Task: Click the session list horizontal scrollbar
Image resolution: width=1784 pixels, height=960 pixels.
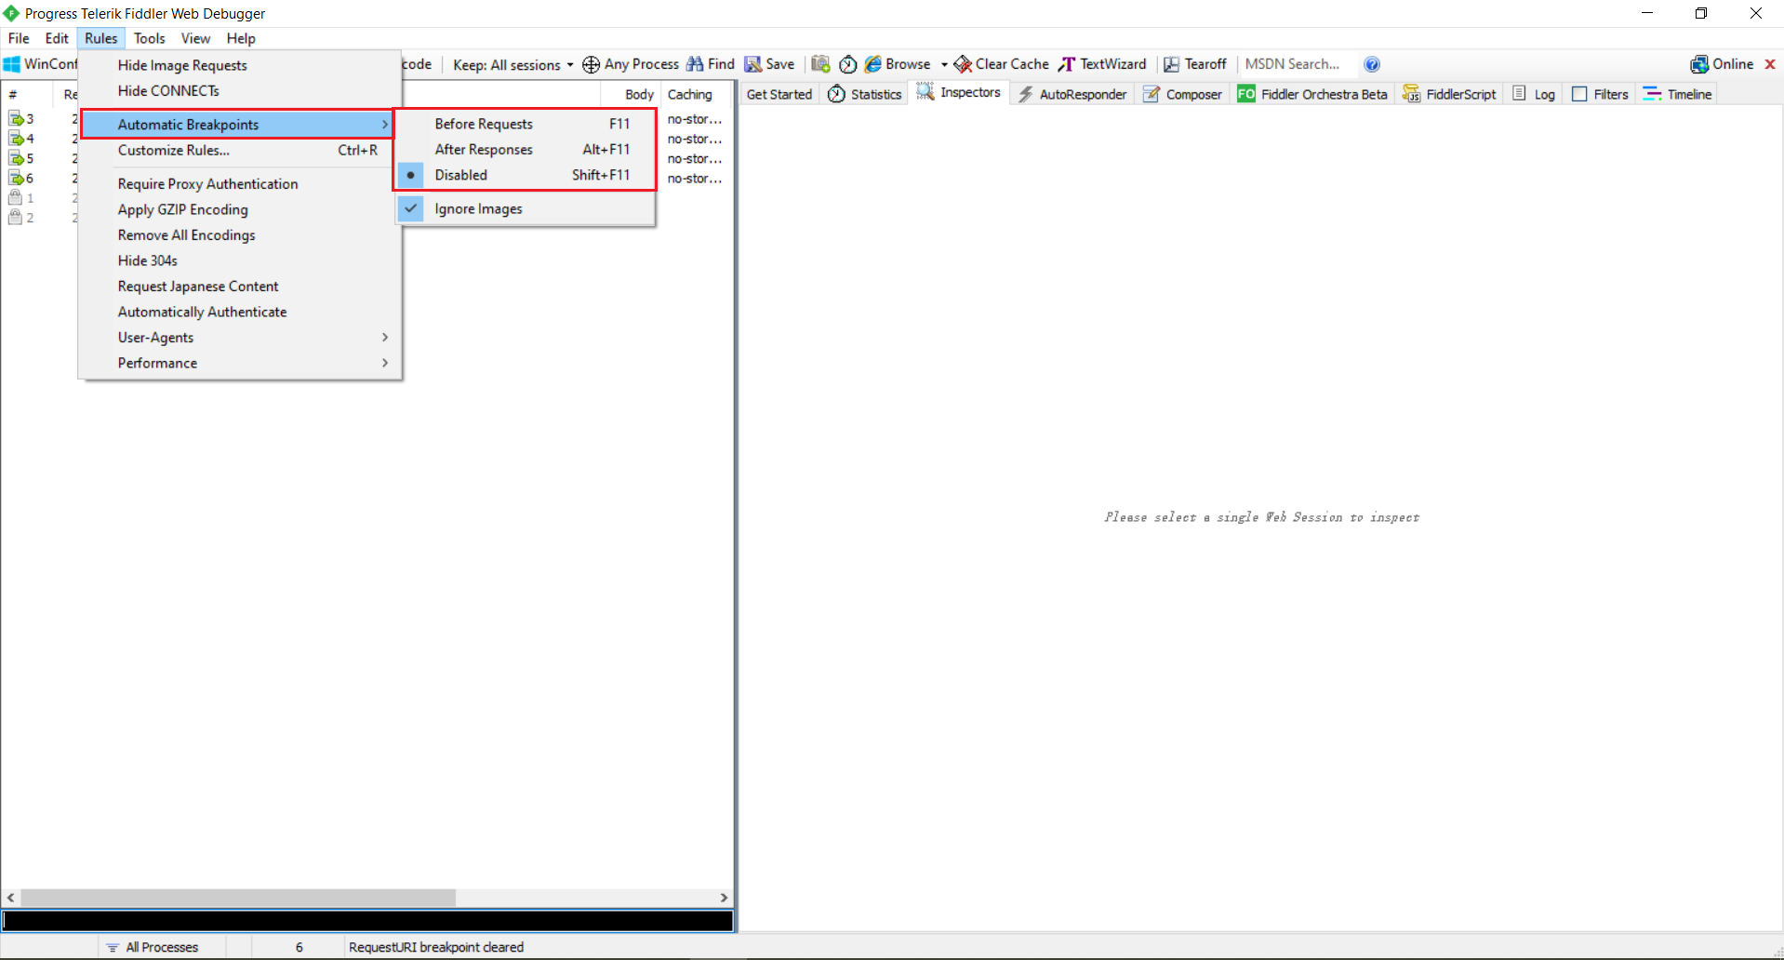Action: [238, 898]
